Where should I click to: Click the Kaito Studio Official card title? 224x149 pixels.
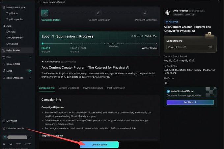click(182, 91)
